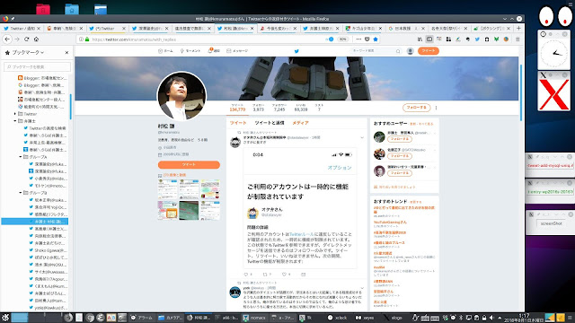
Task: Collapse the グループA bookmark folder
Action: tap(21, 157)
